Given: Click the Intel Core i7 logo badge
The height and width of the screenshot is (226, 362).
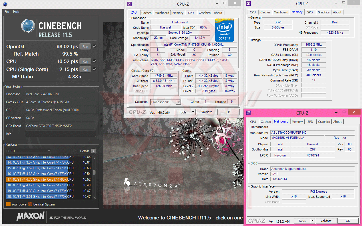Looking at the screenshot, I should point(224,30).
